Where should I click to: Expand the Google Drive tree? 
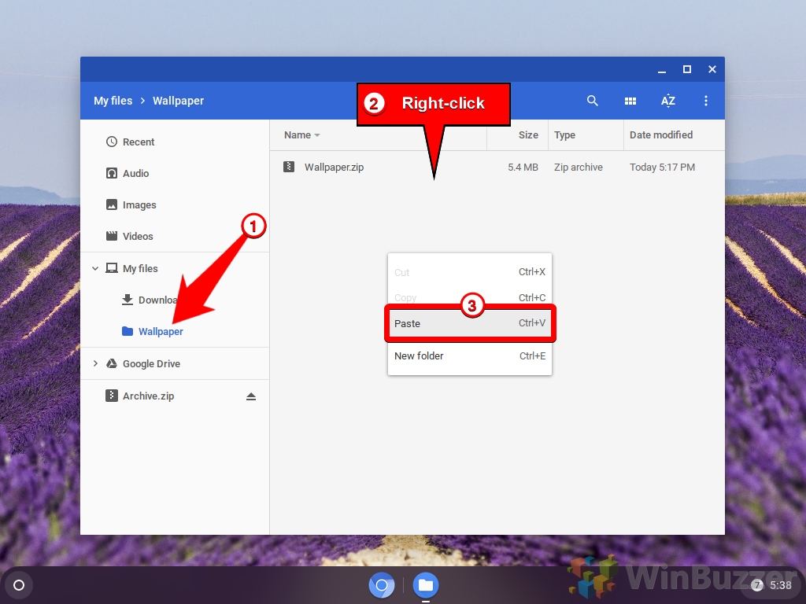pyautogui.click(x=95, y=363)
